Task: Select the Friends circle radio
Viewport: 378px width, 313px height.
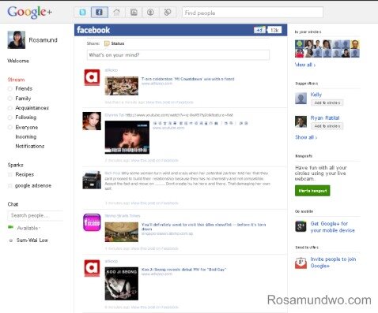Action: 10,89
